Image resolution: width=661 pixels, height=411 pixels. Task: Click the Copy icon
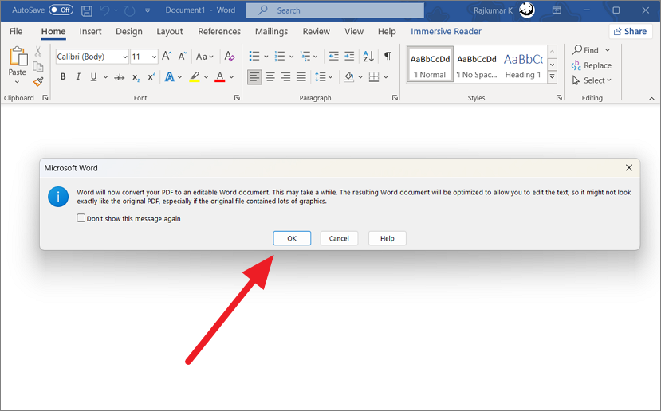click(x=38, y=67)
